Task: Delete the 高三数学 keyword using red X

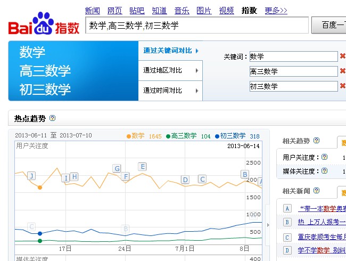Action: 342,71
